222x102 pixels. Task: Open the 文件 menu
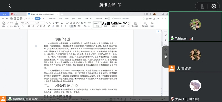[5, 19]
